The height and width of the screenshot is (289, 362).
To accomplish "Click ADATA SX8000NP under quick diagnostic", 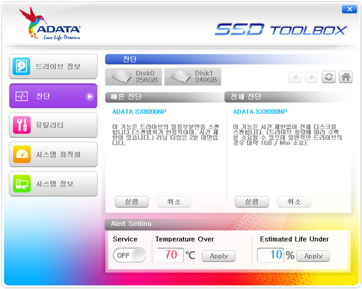I will pyautogui.click(x=139, y=112).
